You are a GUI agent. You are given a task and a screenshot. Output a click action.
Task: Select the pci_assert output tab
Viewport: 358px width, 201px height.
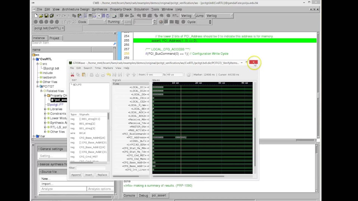tap(159, 195)
